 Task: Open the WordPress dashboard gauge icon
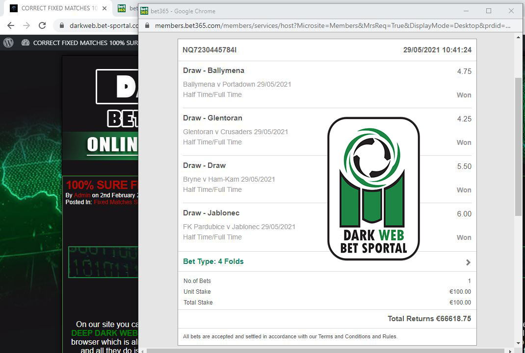pos(26,43)
